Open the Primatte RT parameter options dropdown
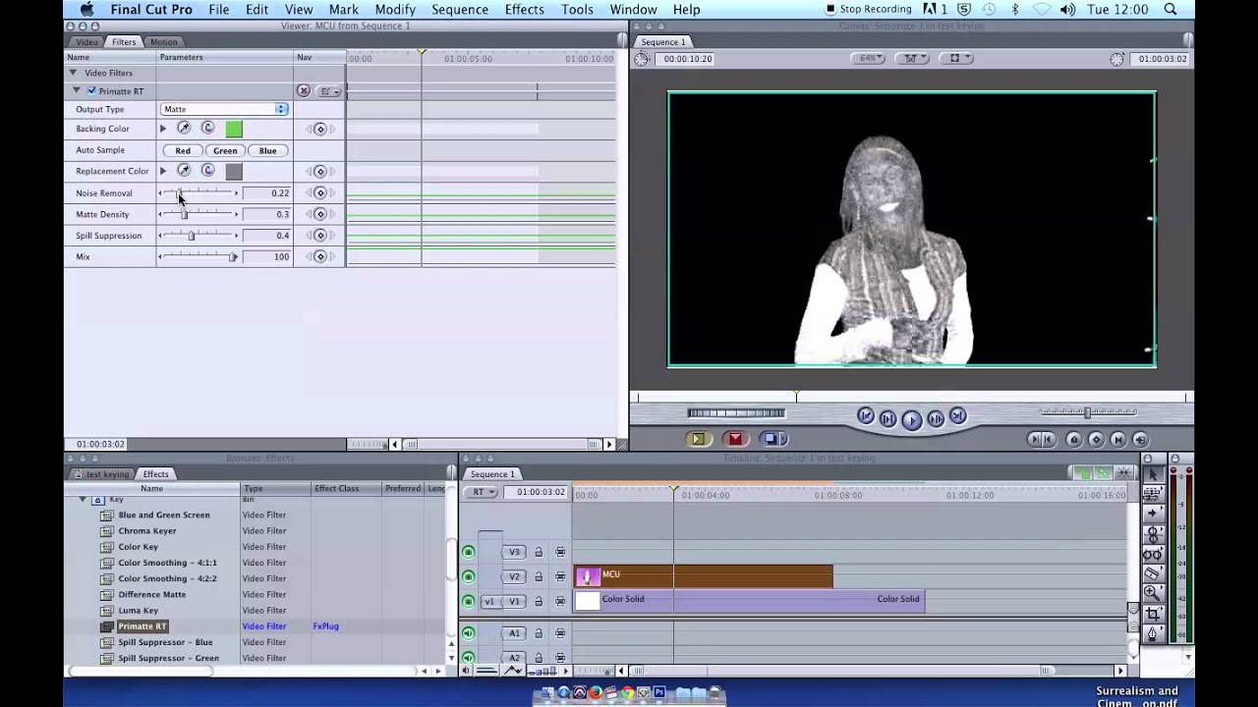 (x=329, y=91)
